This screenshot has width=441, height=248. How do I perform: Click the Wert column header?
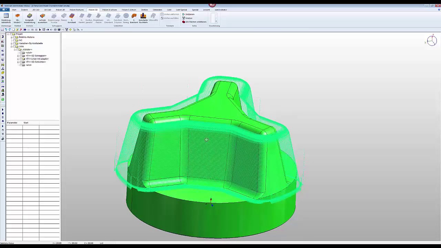coord(31,123)
